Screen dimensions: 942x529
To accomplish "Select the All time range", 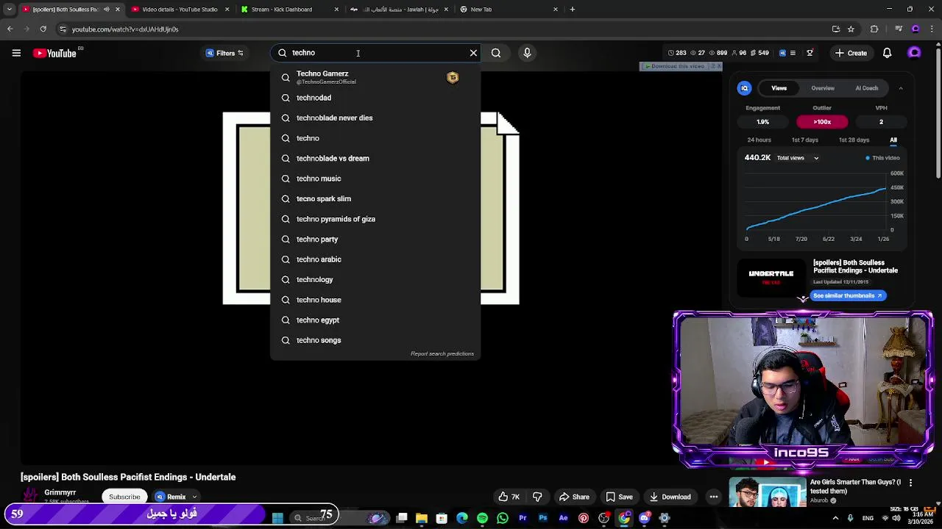I will 893,140.
